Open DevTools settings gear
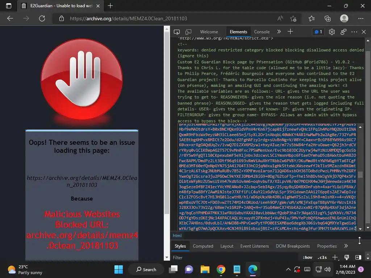This screenshot has height=278, width=371. pyautogui.click(x=332, y=32)
